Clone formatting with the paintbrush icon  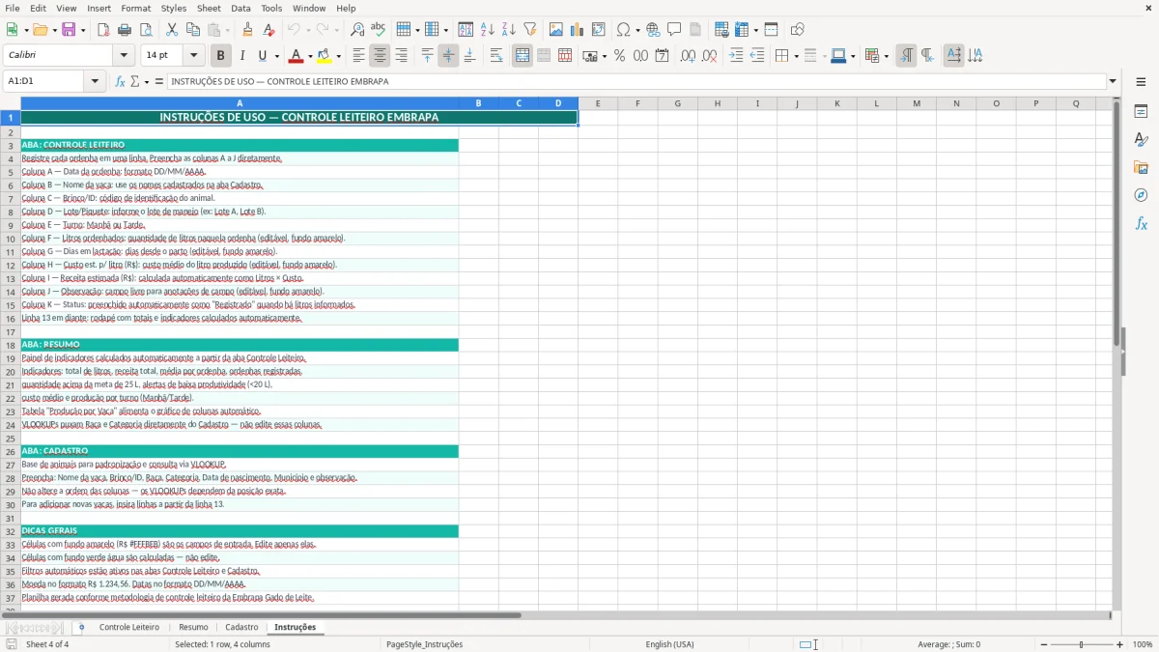(x=248, y=30)
